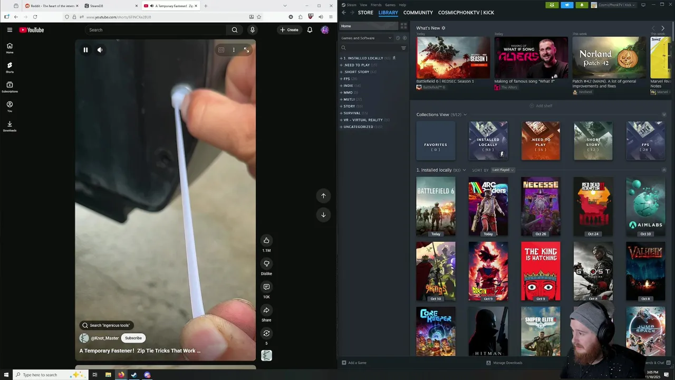Viewport: 675px width, 380px height.
Task: Subscribe to @Knot_Master channel
Action: (133, 338)
